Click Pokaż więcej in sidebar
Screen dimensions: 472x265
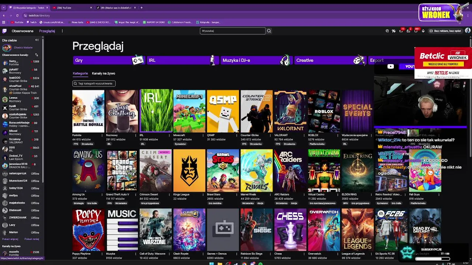(x=11, y=239)
